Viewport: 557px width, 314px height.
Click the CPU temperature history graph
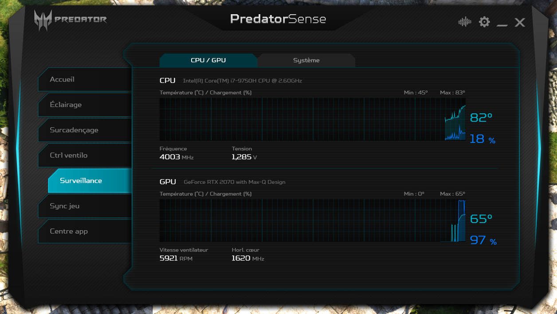coord(310,119)
